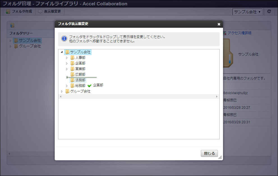Select the 営業部 folder
This screenshot has width=278, height=176.
point(80,69)
